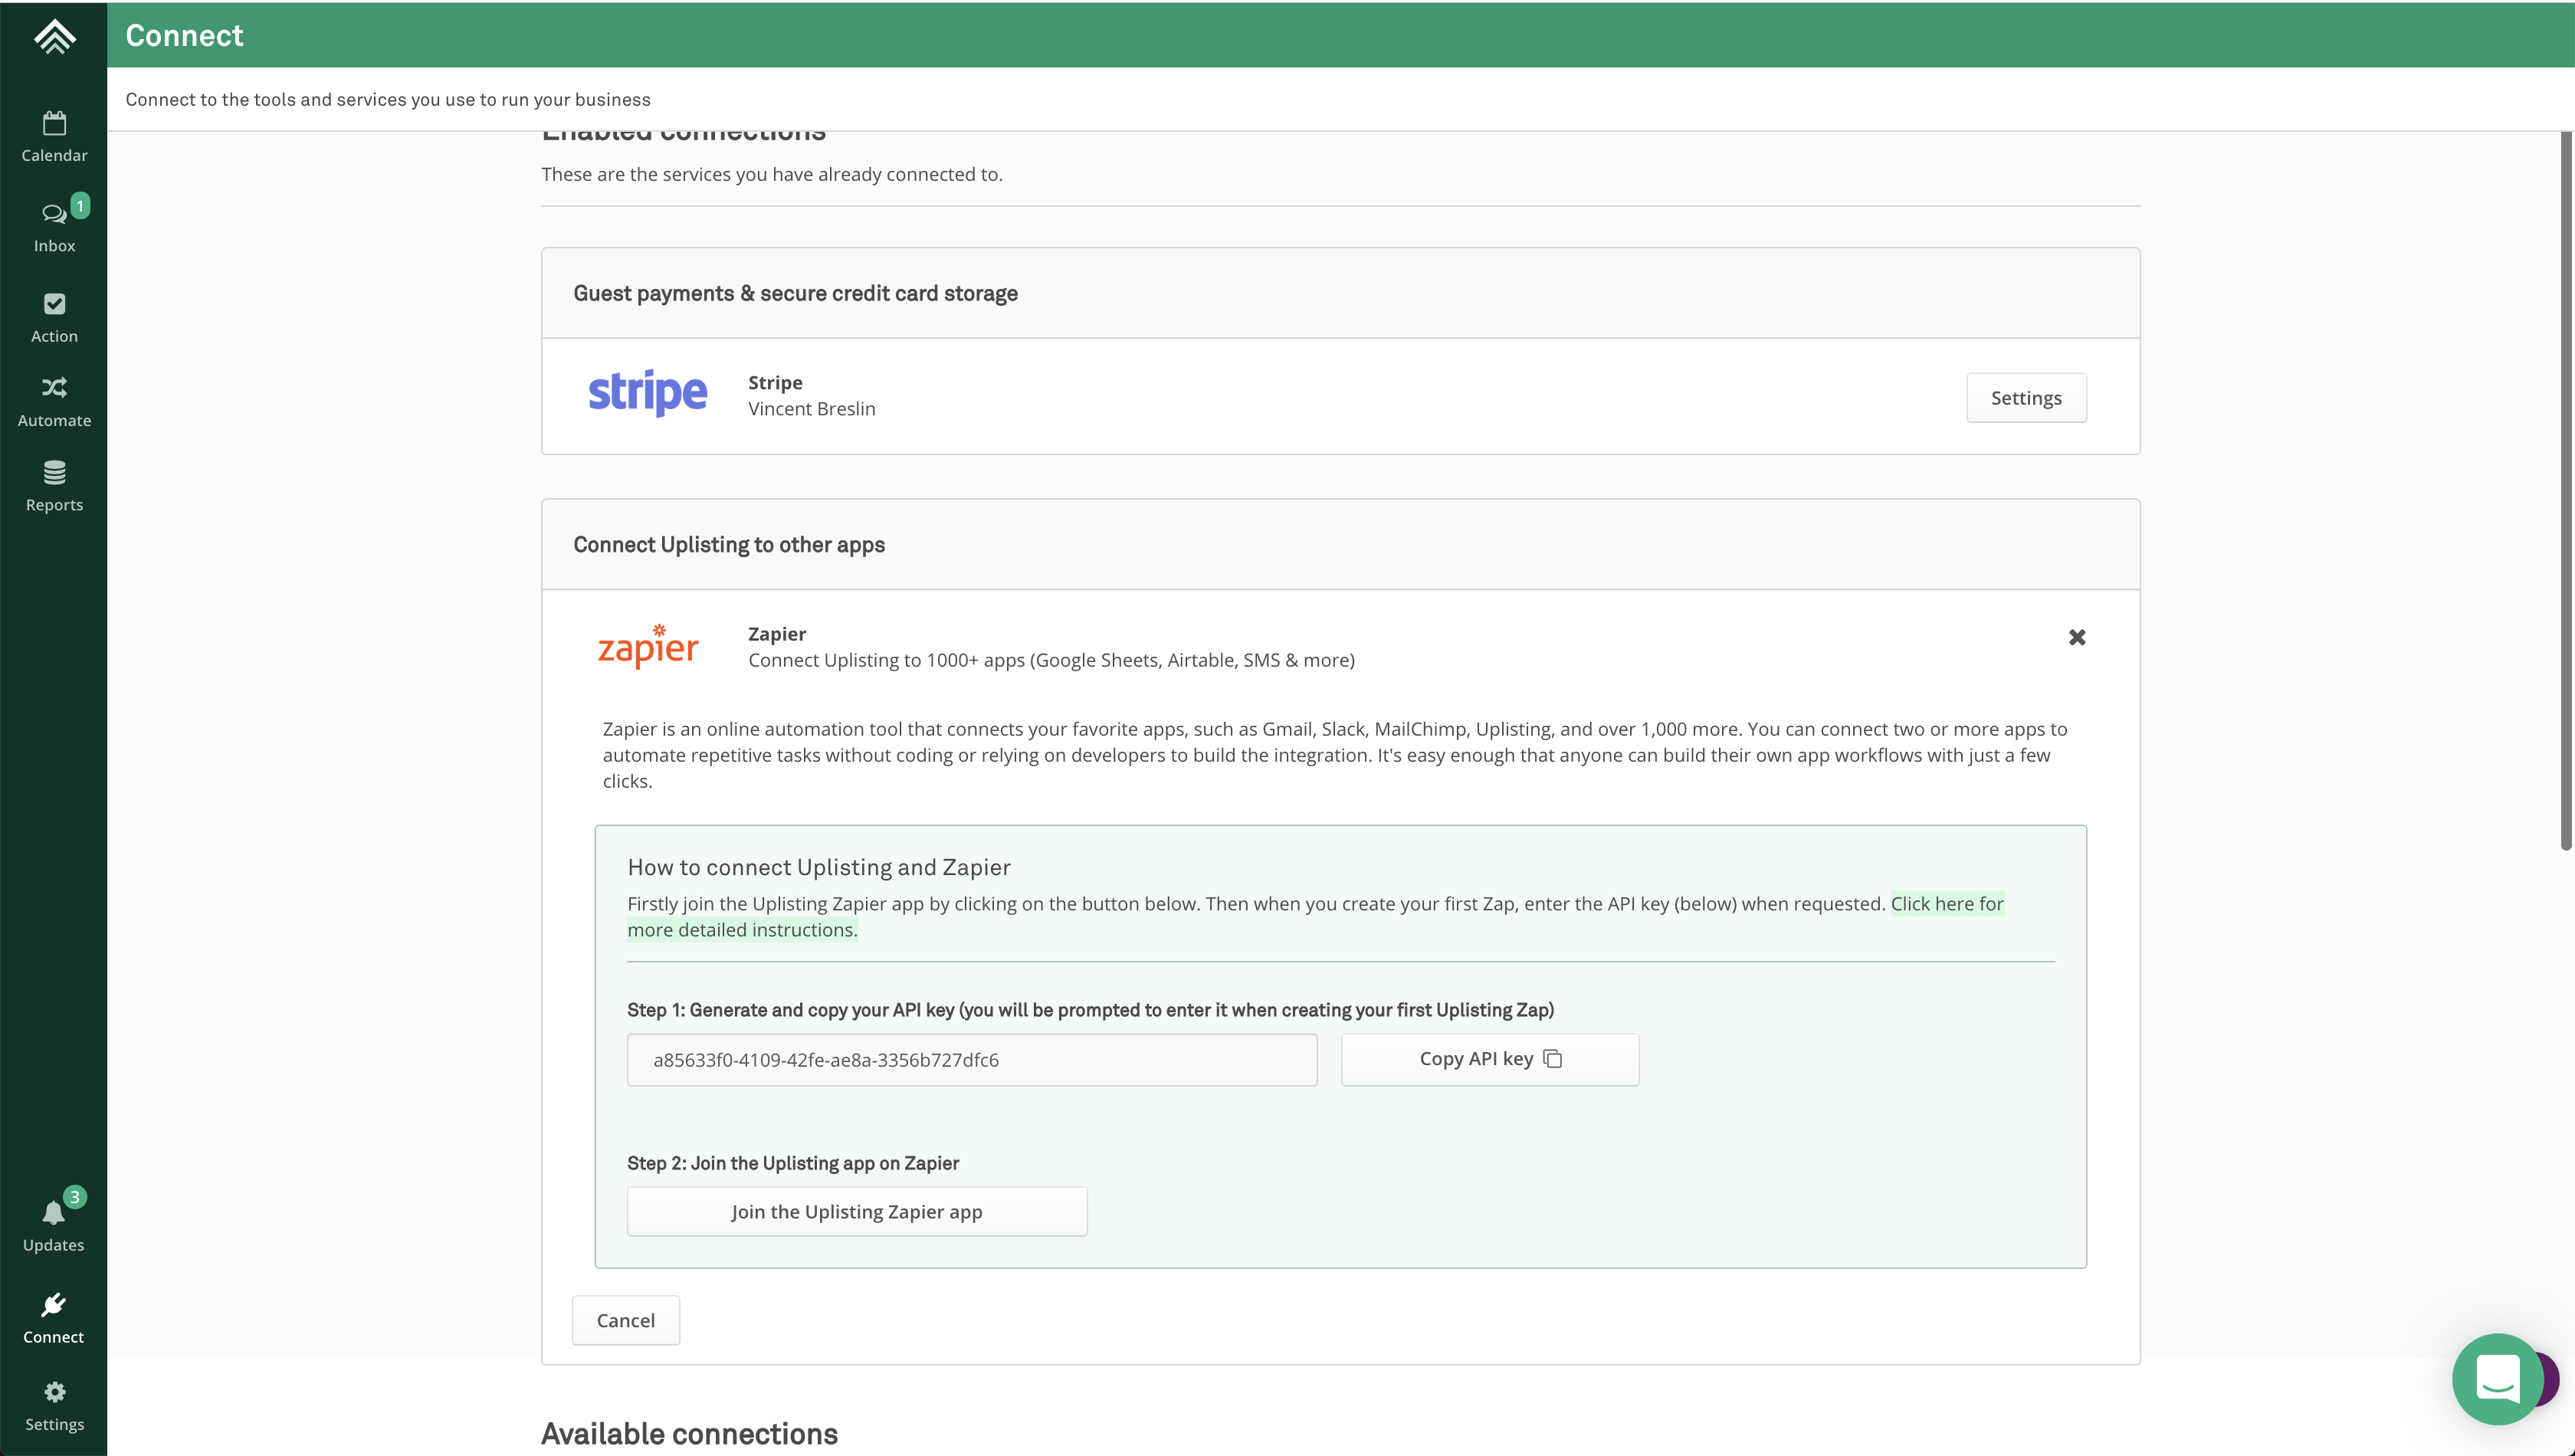The image size is (2575, 1456).
Task: Click 'How to connect Uplisting and Zapier' heading
Action: click(x=819, y=868)
